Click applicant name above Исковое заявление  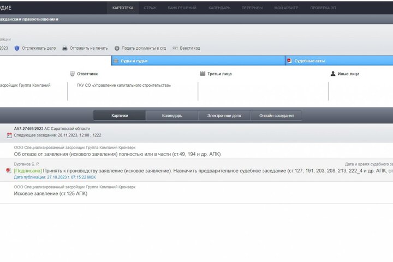75,187
